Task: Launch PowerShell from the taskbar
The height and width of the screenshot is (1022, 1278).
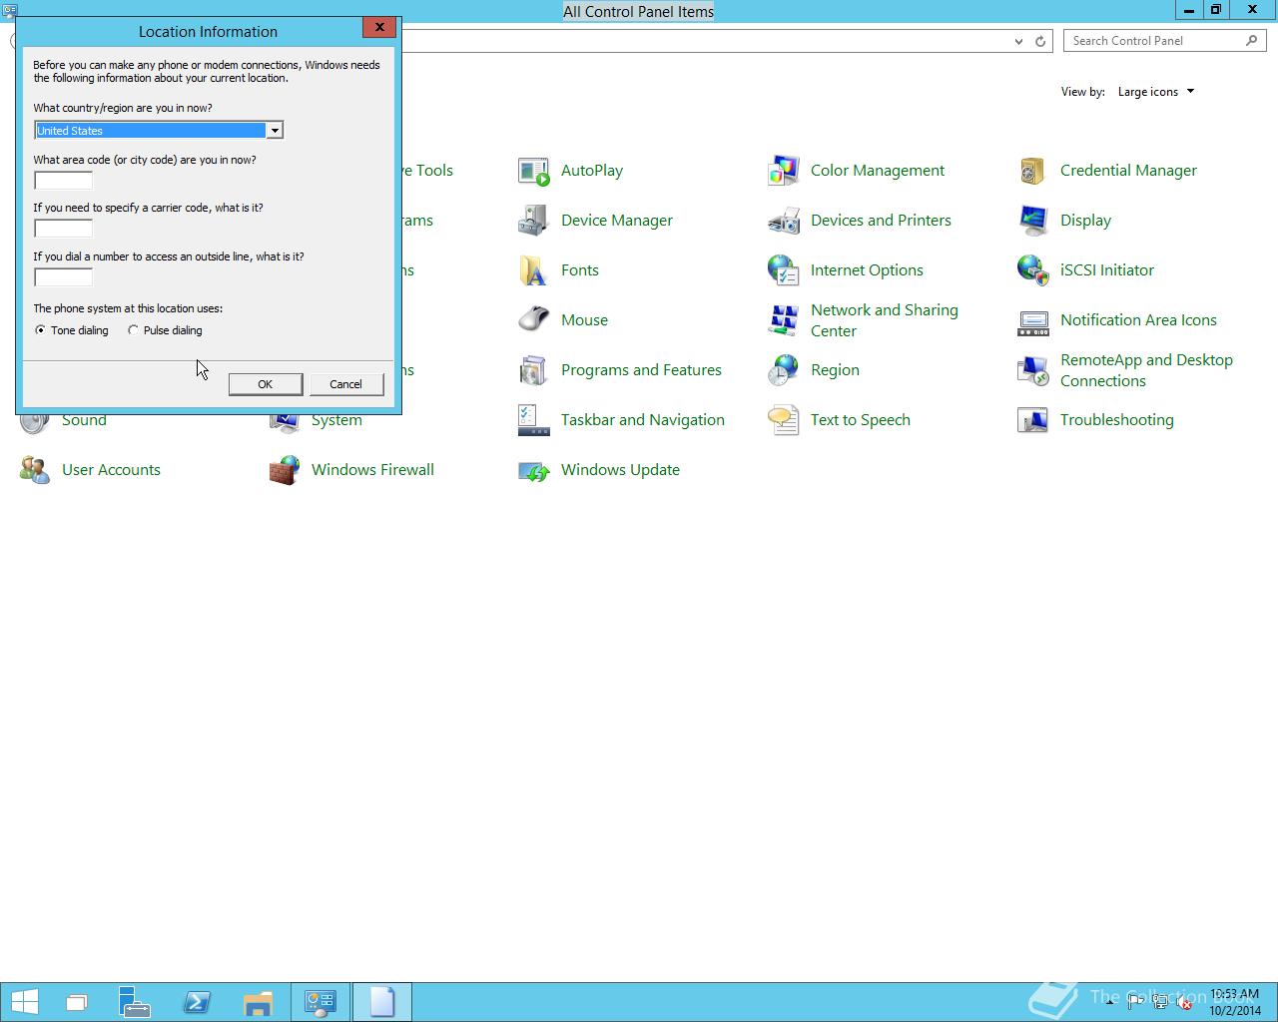Action: coord(197,1002)
